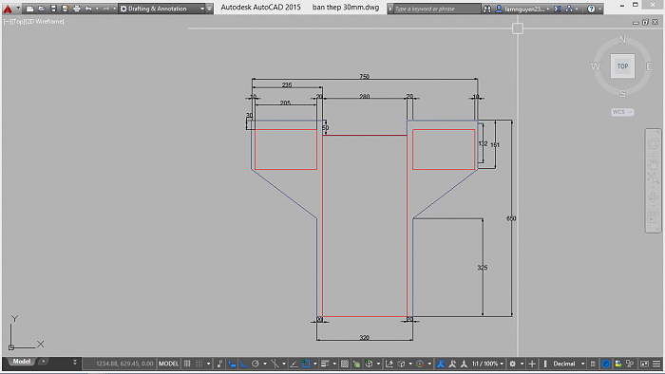Toggle Dynamic UCS in status bar
This screenshot has width=665, height=374.
coord(389,364)
